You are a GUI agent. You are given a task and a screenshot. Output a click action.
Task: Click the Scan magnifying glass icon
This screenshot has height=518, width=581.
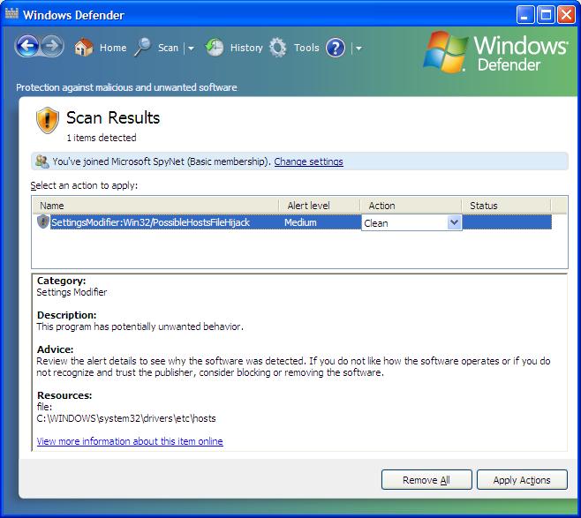(x=142, y=47)
